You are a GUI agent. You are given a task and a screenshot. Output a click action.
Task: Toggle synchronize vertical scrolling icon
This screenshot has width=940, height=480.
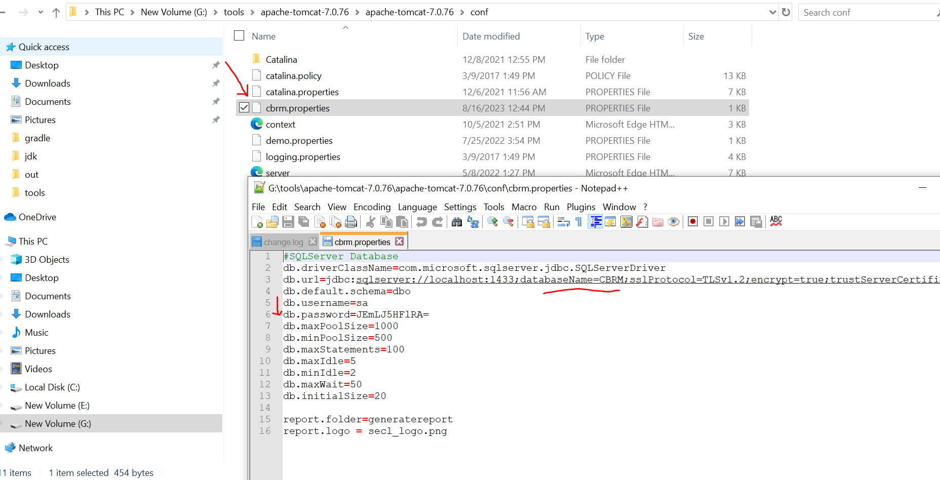point(528,222)
